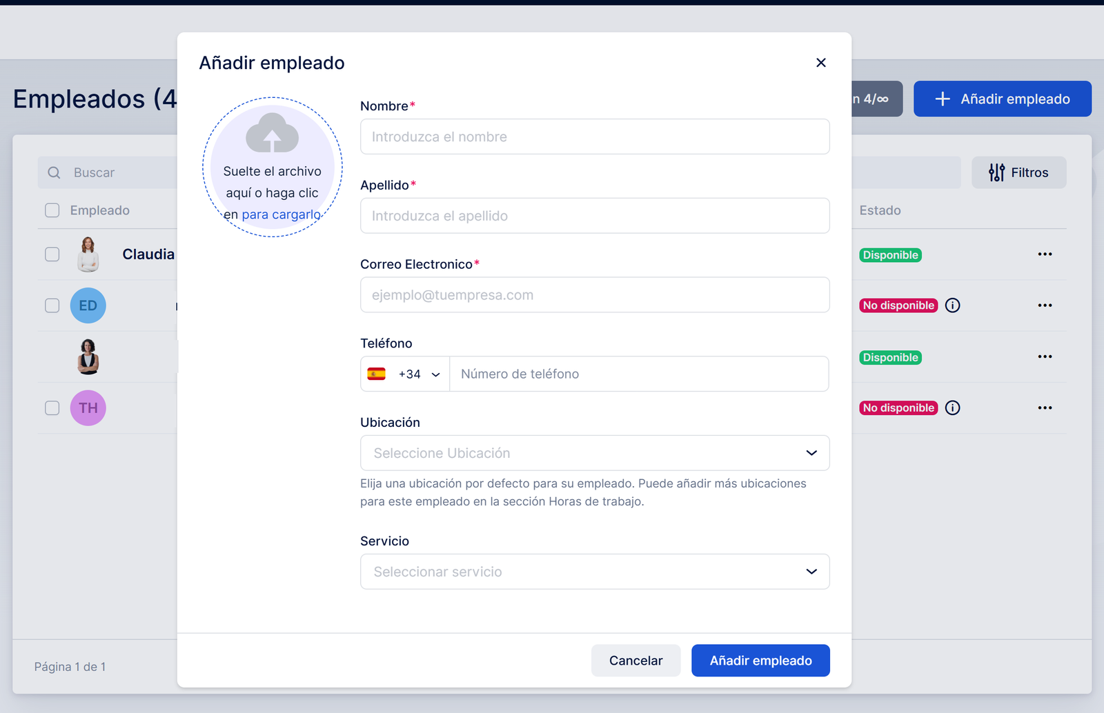The height and width of the screenshot is (713, 1104).
Task: Click the Cancelar button
Action: tap(635, 661)
